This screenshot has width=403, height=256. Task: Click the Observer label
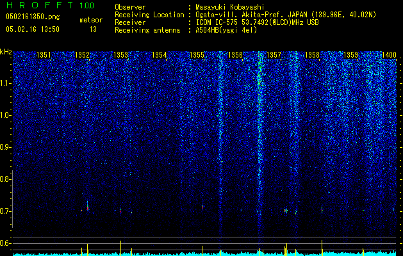[130, 7]
